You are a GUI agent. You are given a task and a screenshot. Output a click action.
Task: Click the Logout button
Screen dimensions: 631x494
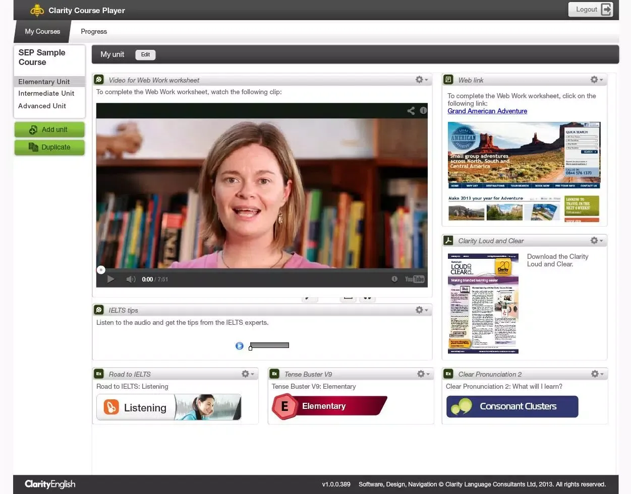(x=590, y=10)
